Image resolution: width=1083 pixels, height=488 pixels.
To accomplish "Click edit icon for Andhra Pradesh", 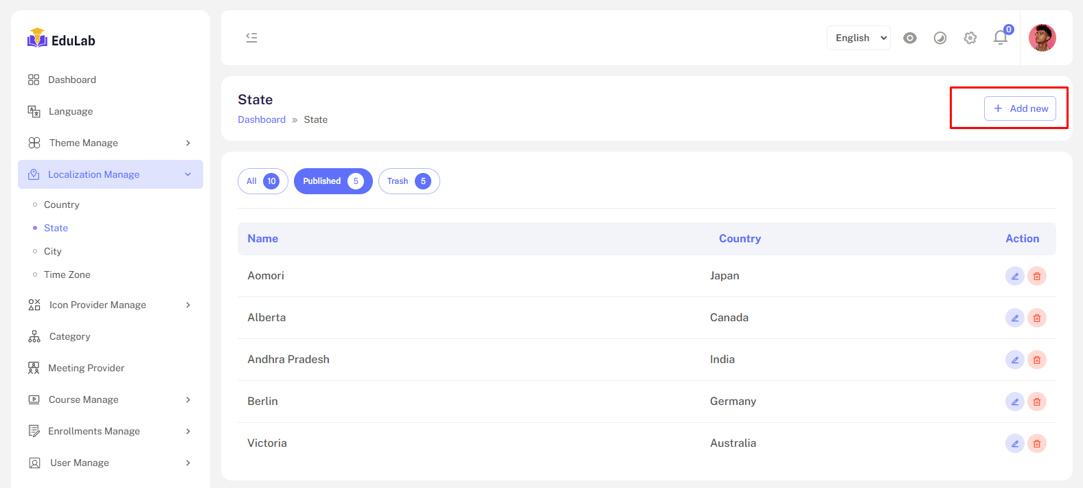I will 1014,360.
